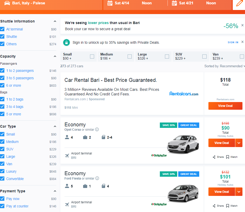The image size is (245, 212).
Task: Click the Ford Fiesta car thumbnail image
Action: coord(183,193)
